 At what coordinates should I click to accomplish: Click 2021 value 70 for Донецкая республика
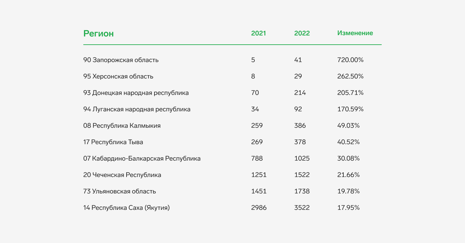click(255, 93)
